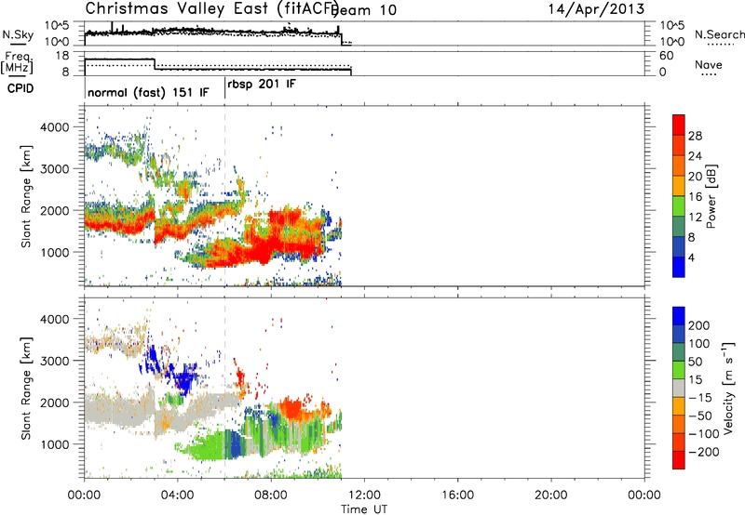Click the '4000' tick on power panel axis

[54, 127]
